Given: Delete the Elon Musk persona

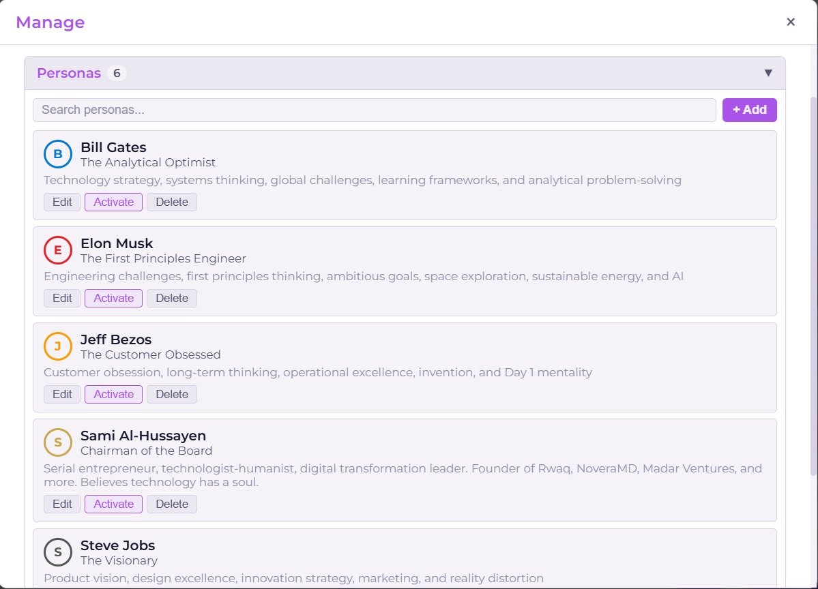Looking at the screenshot, I should [172, 298].
